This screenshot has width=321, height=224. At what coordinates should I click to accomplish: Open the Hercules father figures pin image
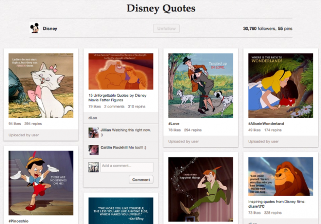click(x=121, y=71)
